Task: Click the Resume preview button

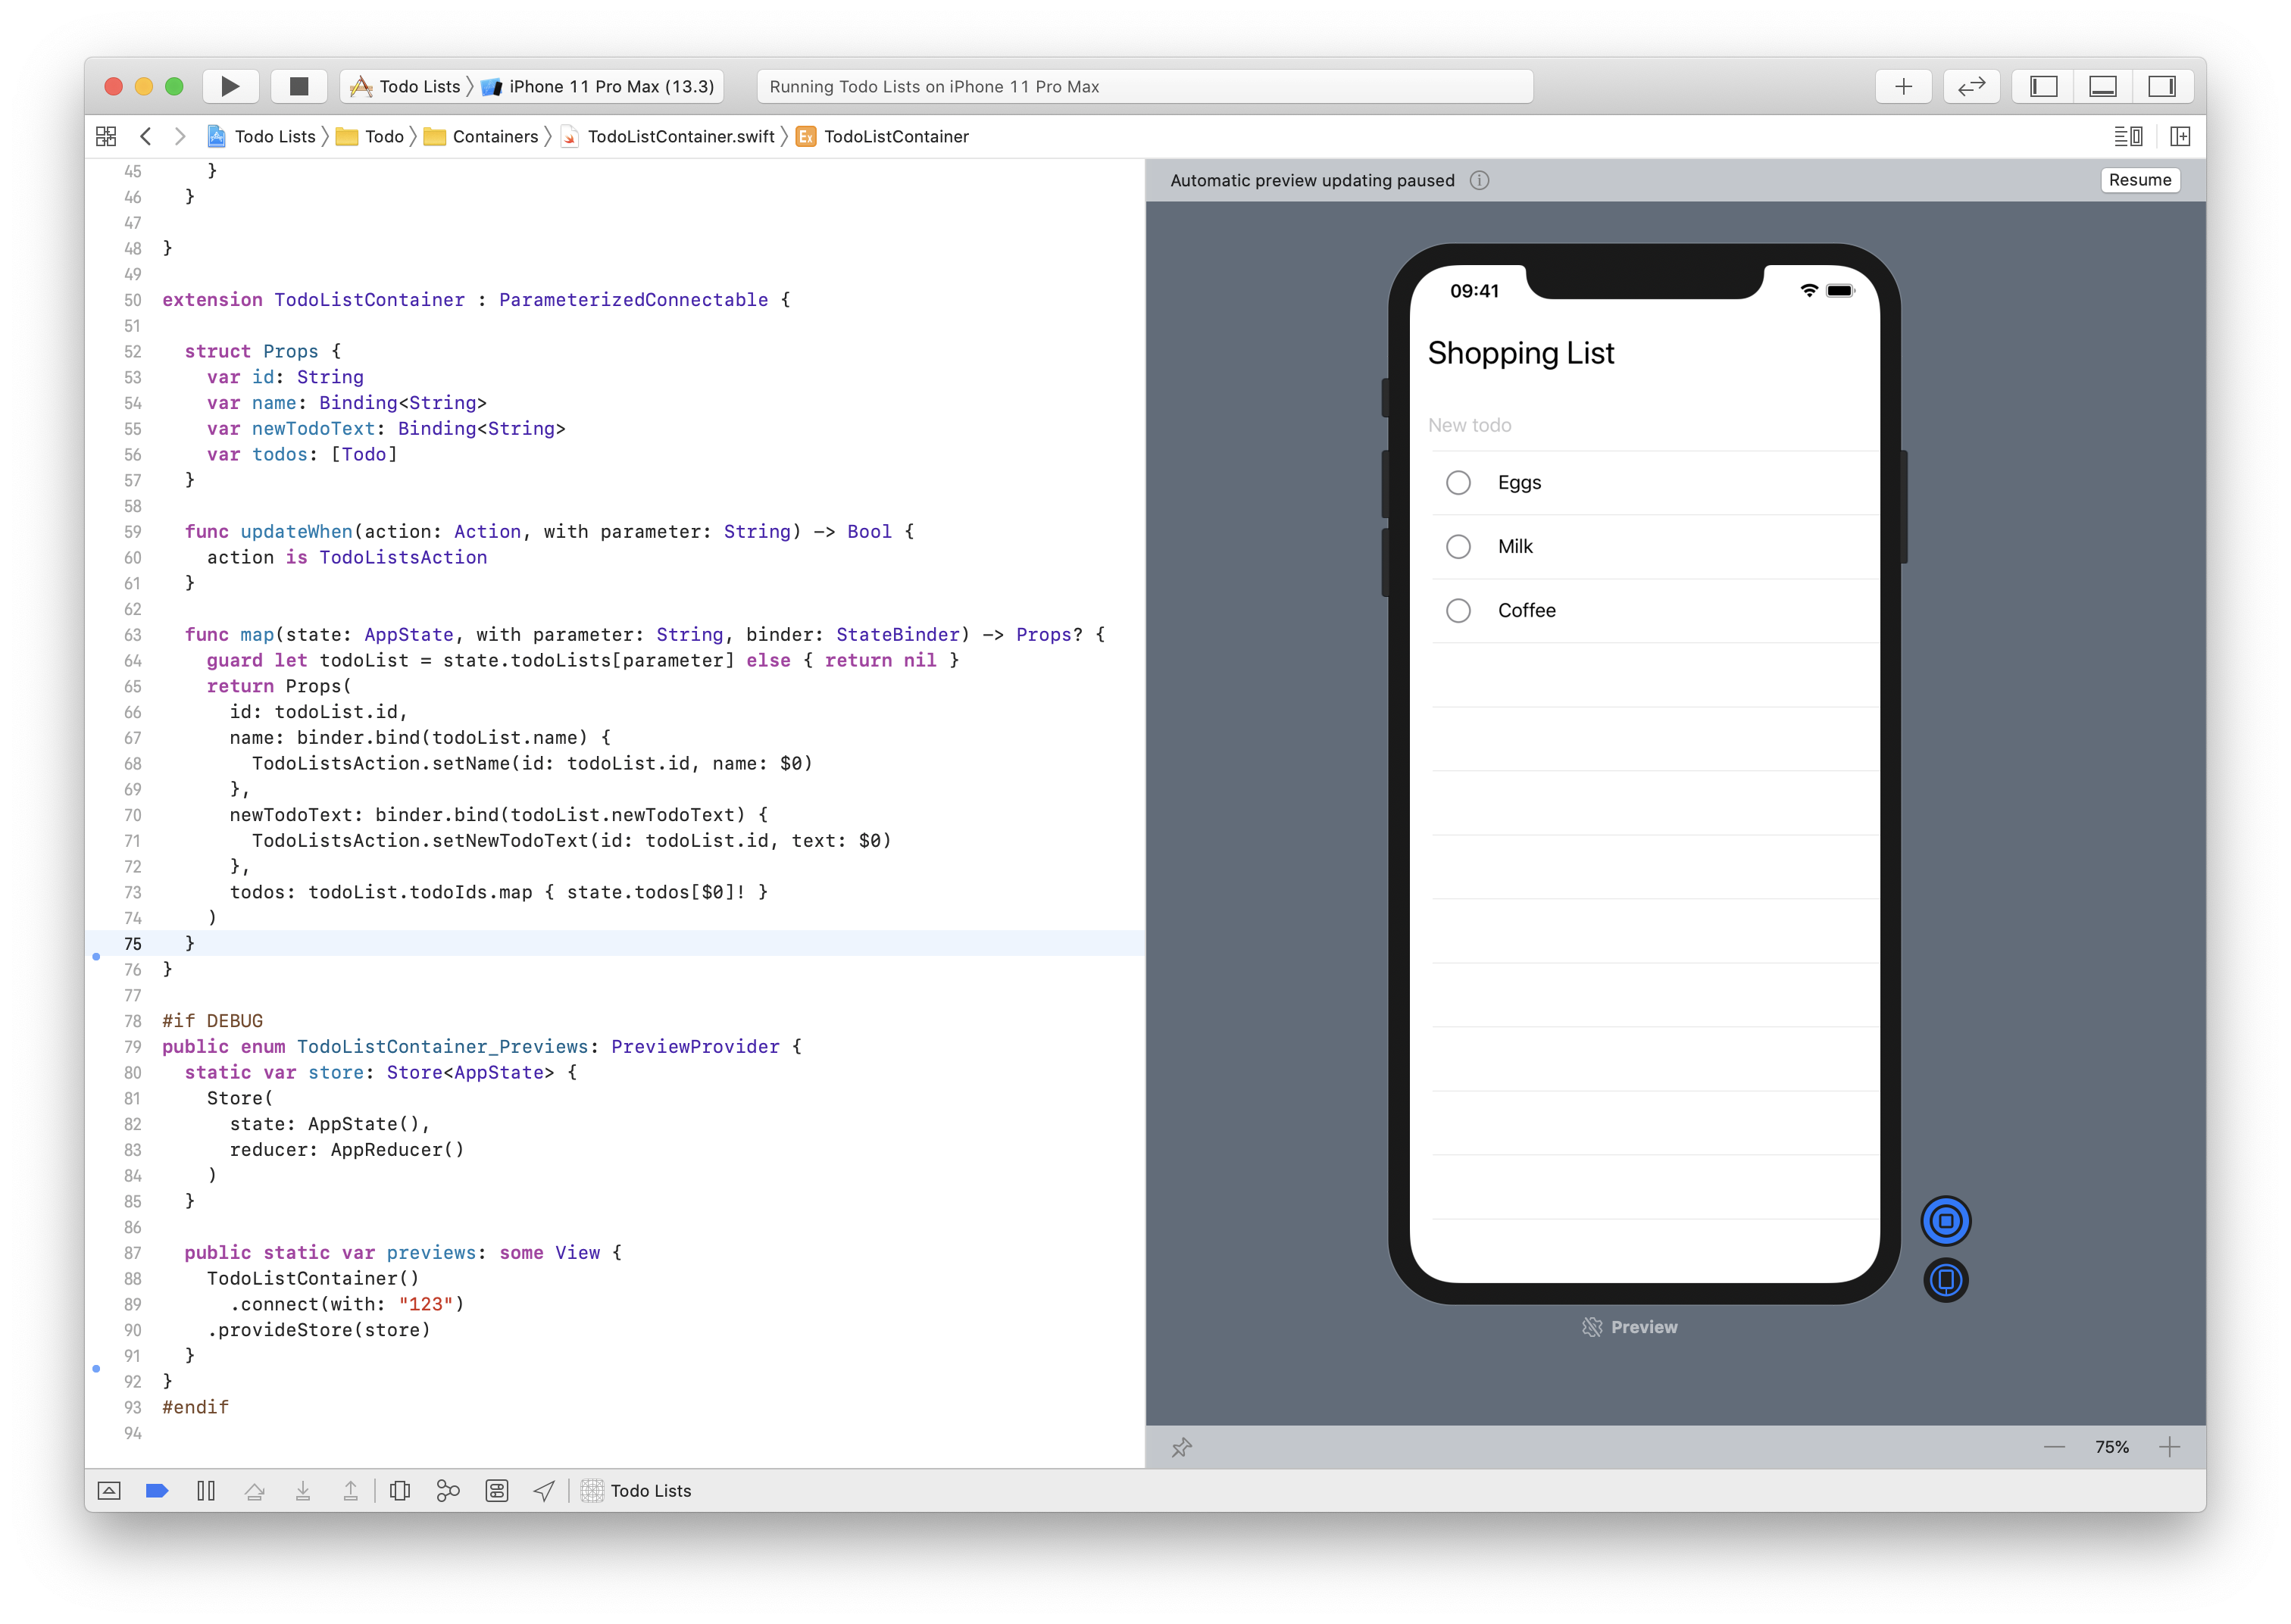Action: pyautogui.click(x=2139, y=180)
